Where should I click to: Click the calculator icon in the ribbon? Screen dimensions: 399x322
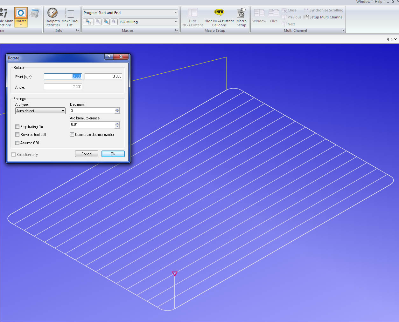click(x=34, y=13)
